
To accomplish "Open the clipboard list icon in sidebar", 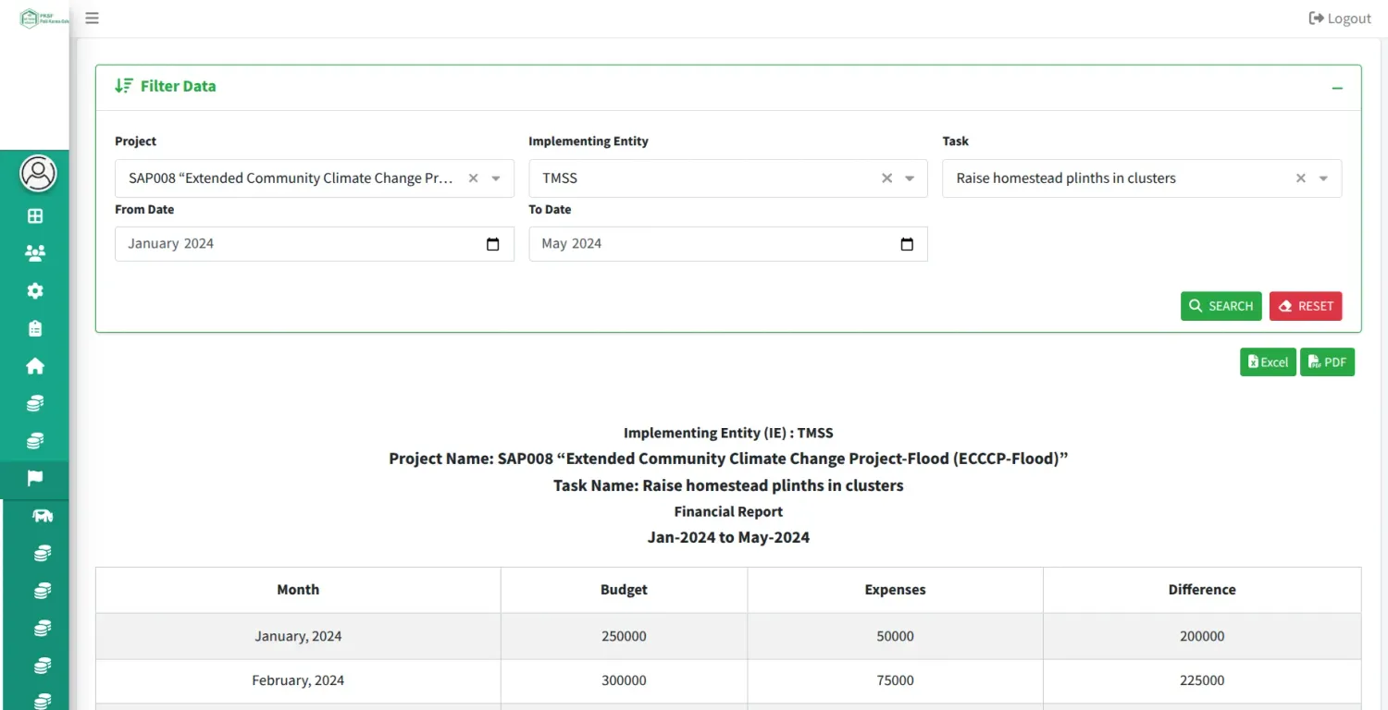I will 35,328.
